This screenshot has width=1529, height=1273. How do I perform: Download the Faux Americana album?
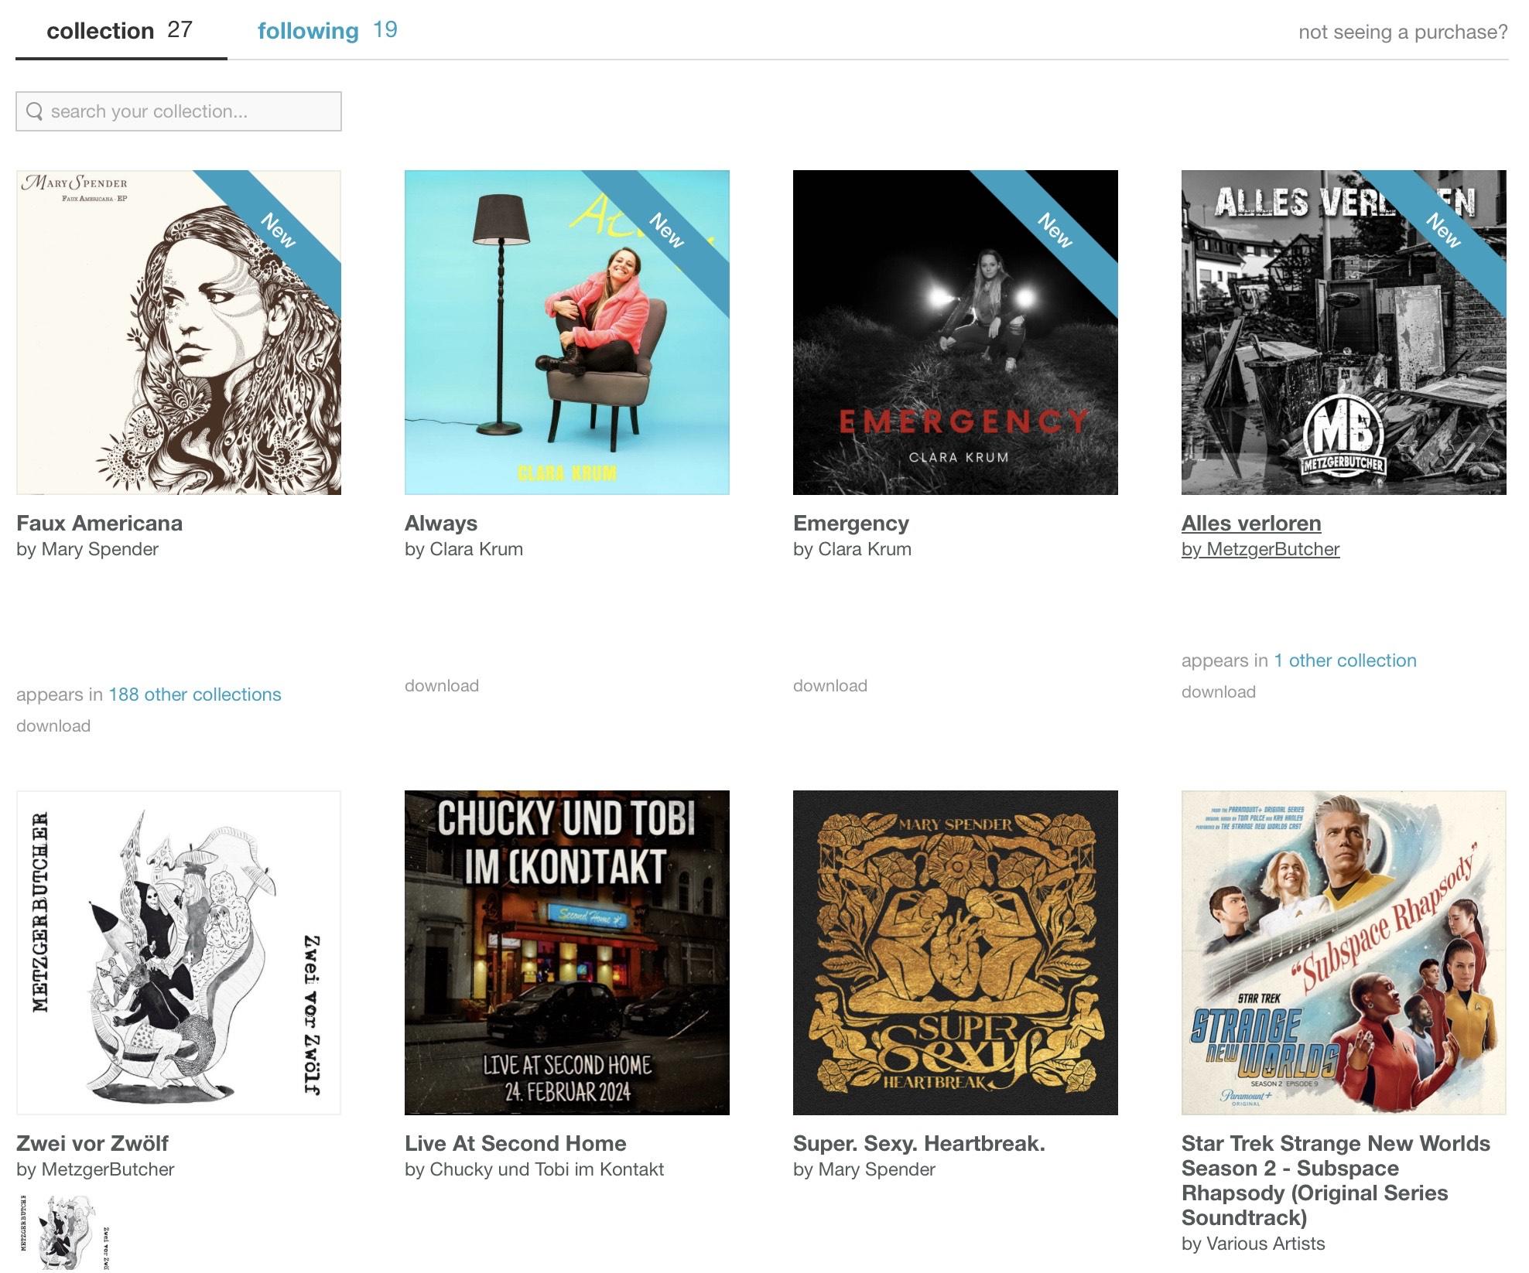(53, 726)
